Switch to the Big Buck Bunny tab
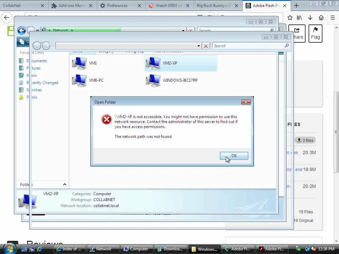 click(x=218, y=5)
